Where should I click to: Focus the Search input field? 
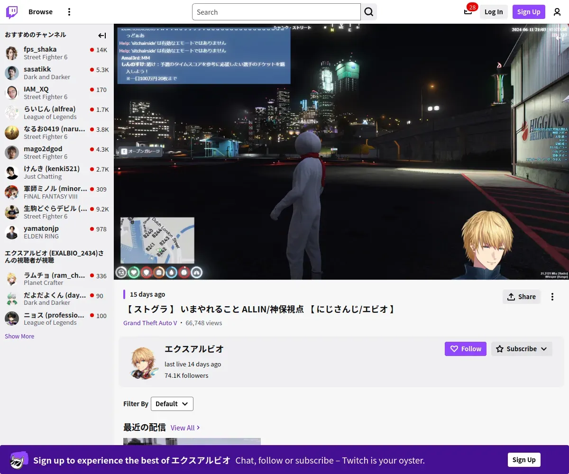coord(276,12)
